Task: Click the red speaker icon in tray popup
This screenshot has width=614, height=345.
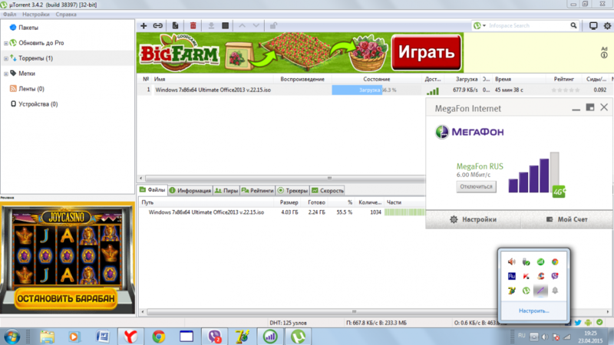Action: (x=511, y=261)
